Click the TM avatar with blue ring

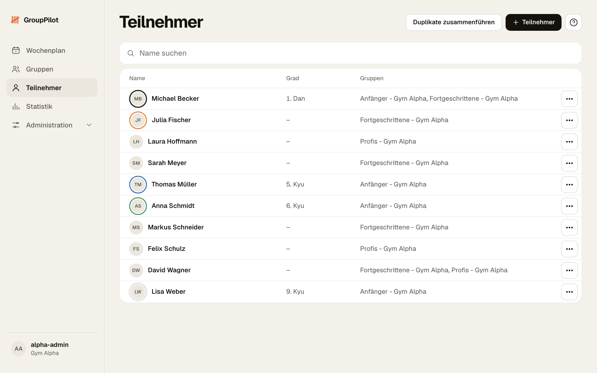pyautogui.click(x=138, y=185)
